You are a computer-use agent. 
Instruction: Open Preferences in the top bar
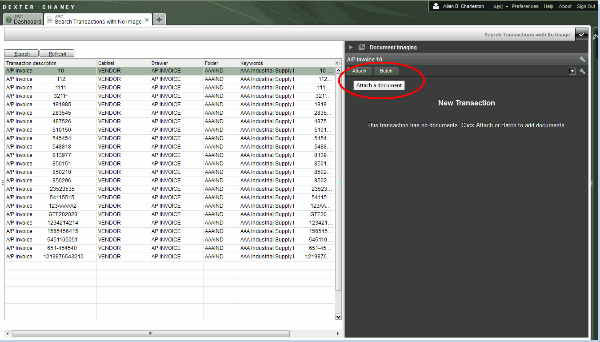click(x=525, y=6)
